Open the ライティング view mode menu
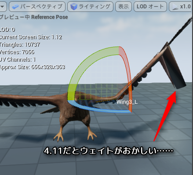 click(90, 7)
